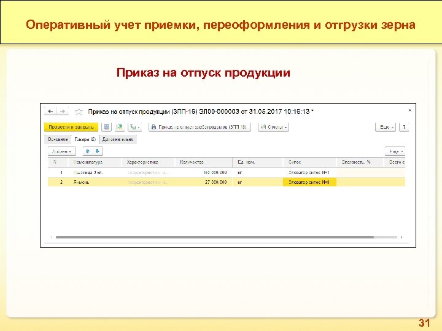Click the 'Добавить' button

(x=62, y=151)
